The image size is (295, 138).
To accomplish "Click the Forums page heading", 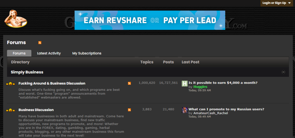I will click(16, 43).
